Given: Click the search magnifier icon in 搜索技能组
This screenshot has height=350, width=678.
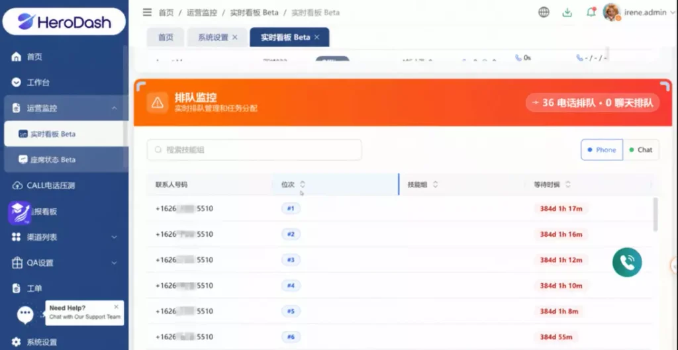Looking at the screenshot, I should click(158, 150).
